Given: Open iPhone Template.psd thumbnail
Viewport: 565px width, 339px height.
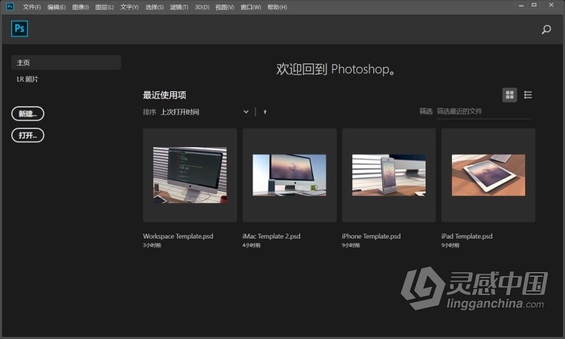Looking at the screenshot, I should (x=389, y=175).
